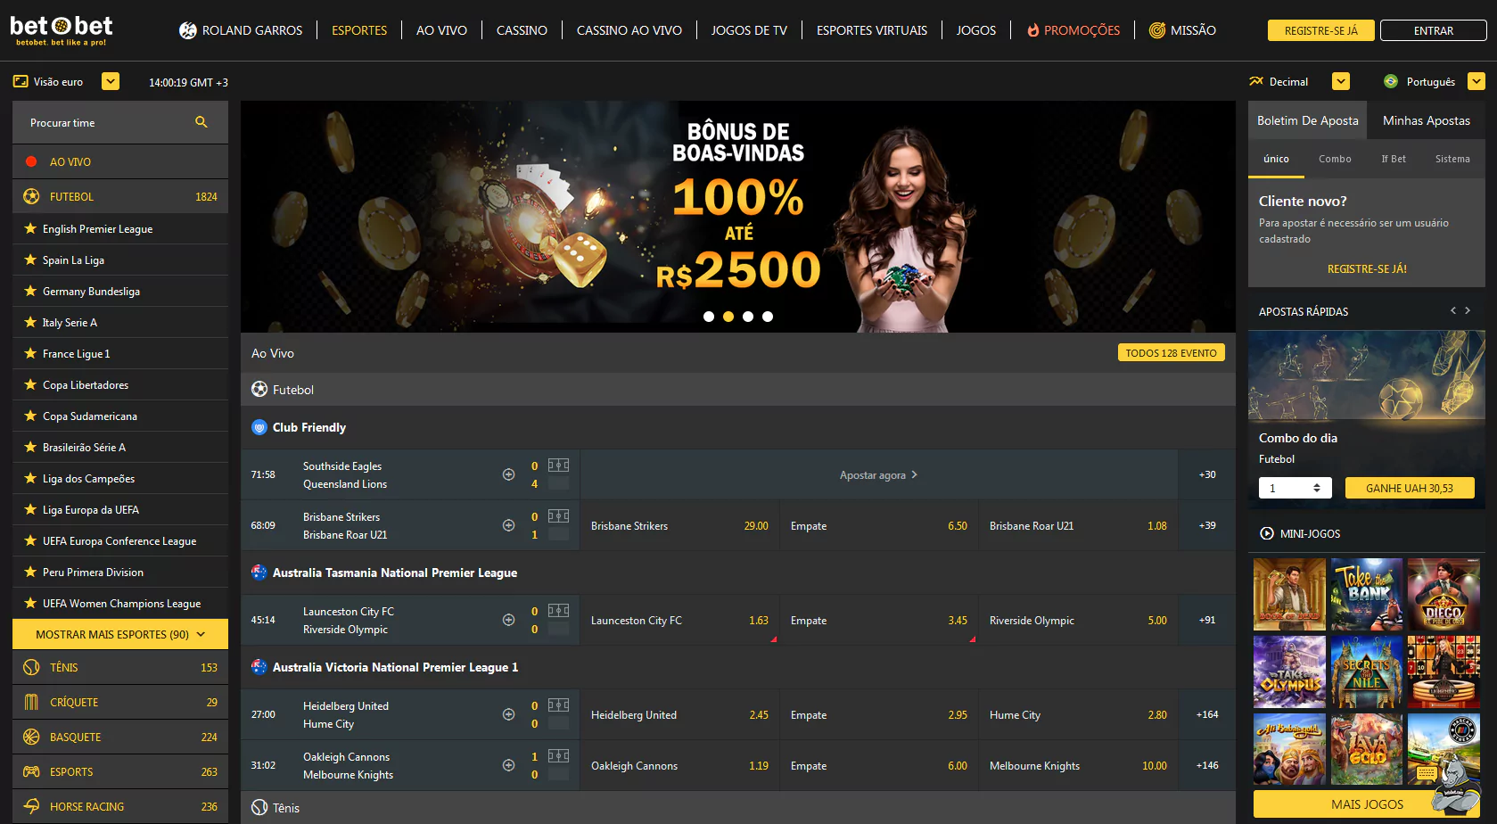Click Todos 128 Evento button
This screenshot has width=1497, height=824.
pyautogui.click(x=1172, y=353)
